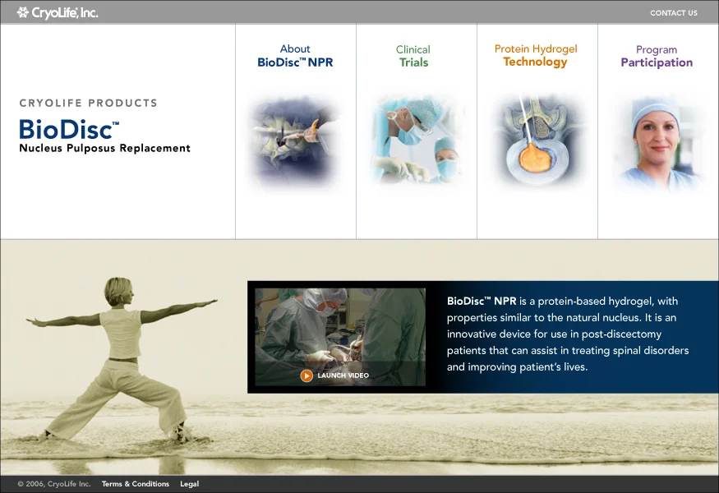The width and height of the screenshot is (719, 493).
Task: Click the smiling nurse photo thumbnail
Action: 657,143
